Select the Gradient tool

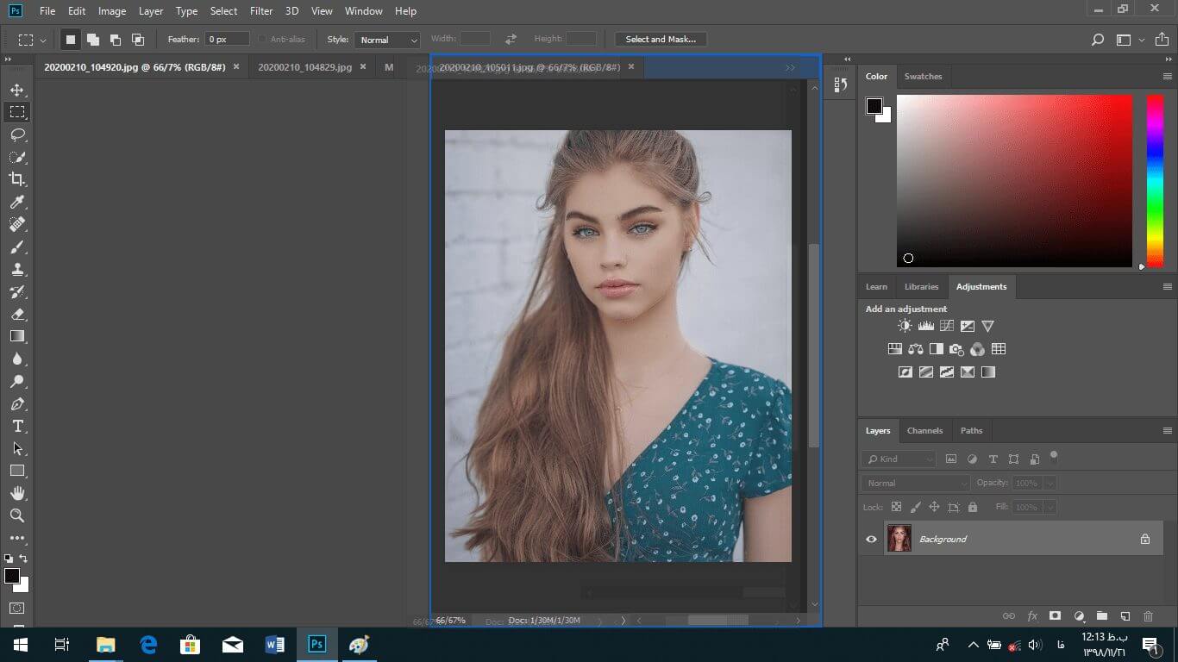17,336
